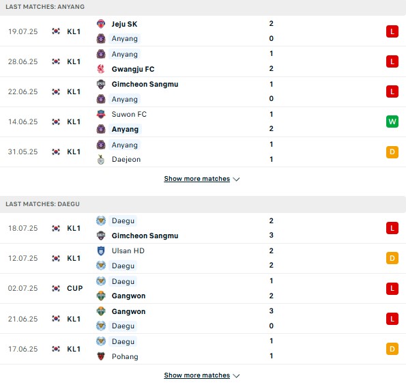The image size is (406, 385).
Task: Click the Jeju SK team crest icon
Action: tap(101, 24)
